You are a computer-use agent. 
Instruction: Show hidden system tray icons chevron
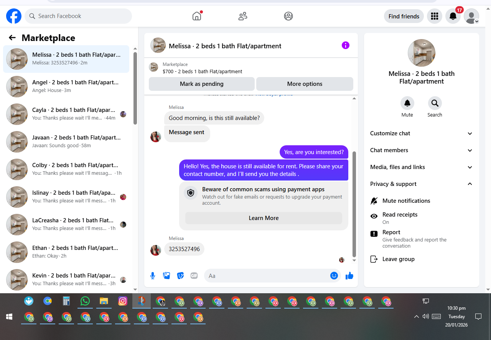[x=416, y=317]
